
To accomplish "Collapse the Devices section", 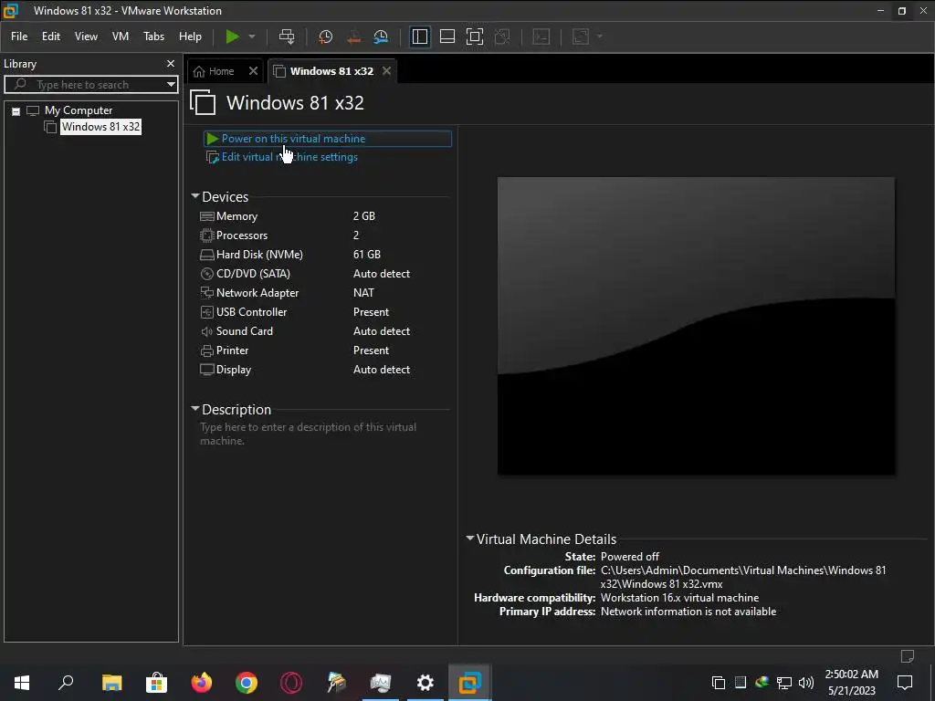I will point(195,196).
